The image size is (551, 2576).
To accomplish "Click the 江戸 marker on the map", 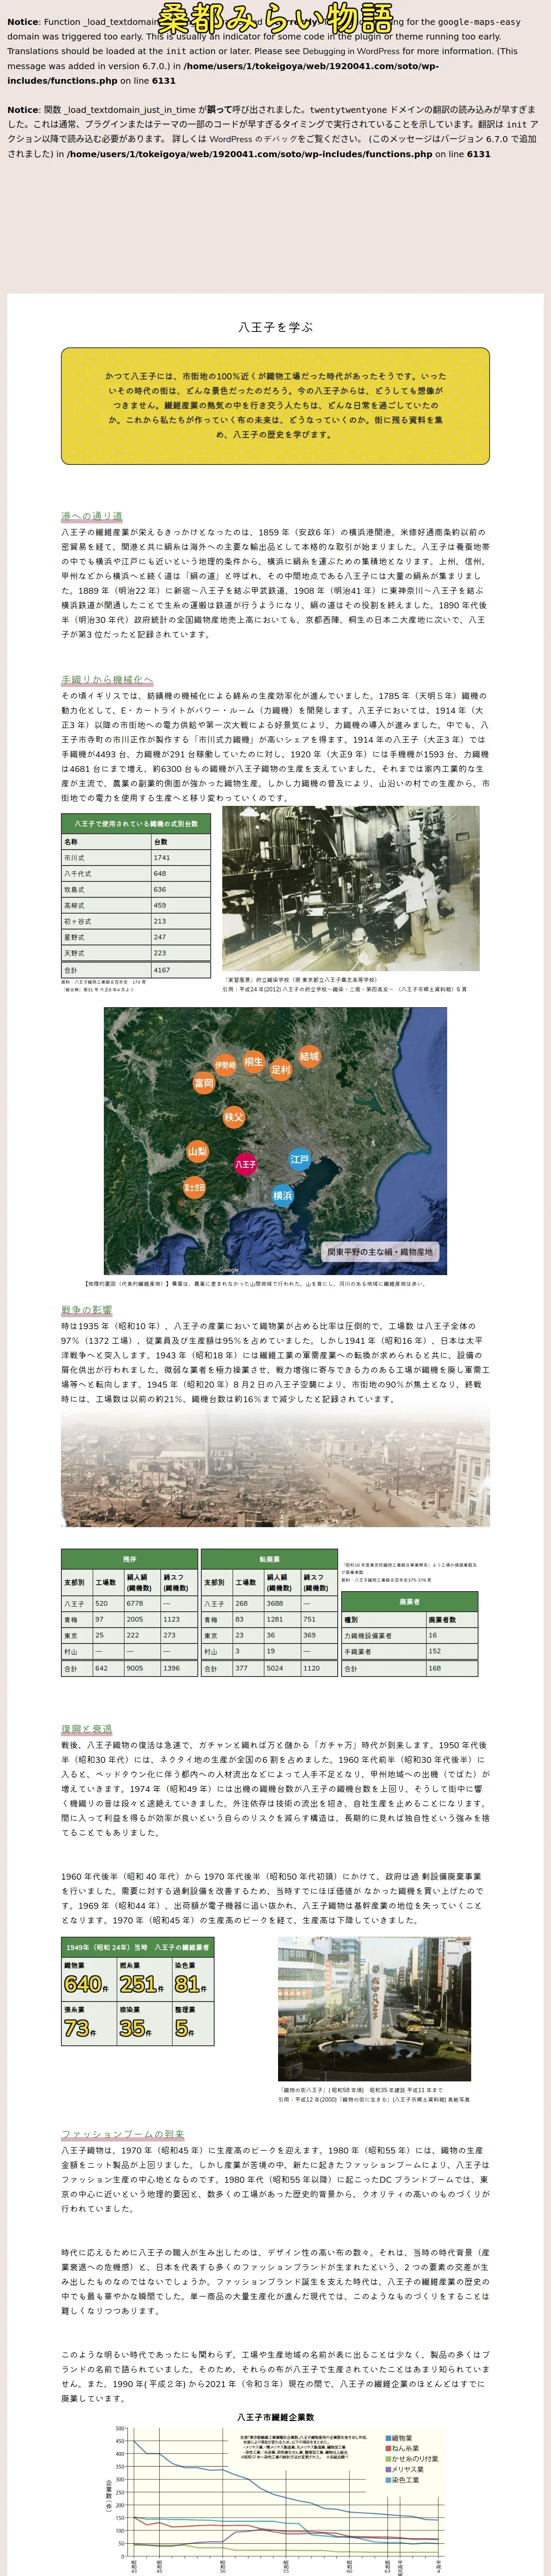I will [300, 1159].
